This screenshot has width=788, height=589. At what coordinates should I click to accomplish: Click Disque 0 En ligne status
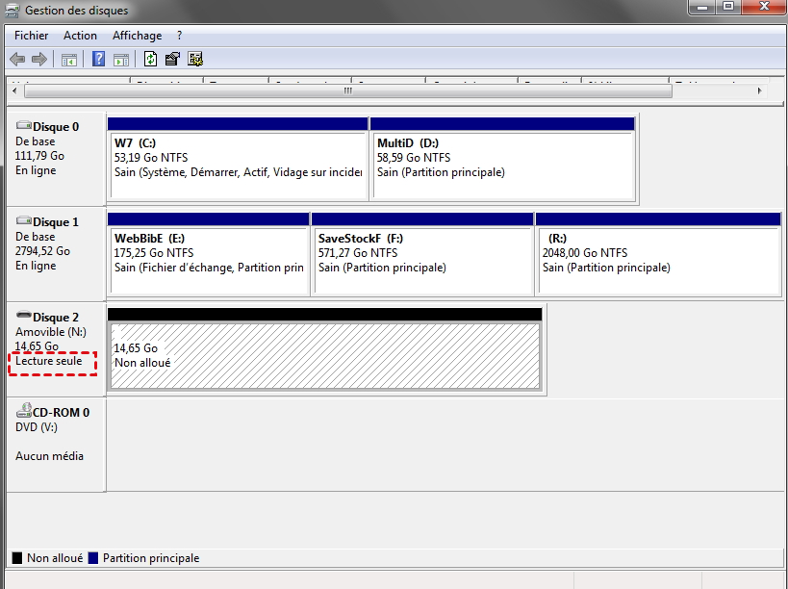point(36,170)
